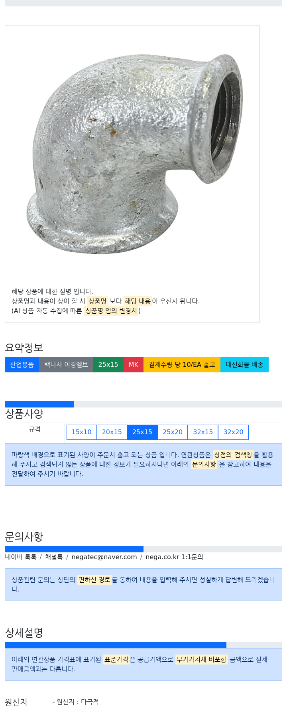
Task: Open the elbow pipe fitting product image
Action: (134, 154)
